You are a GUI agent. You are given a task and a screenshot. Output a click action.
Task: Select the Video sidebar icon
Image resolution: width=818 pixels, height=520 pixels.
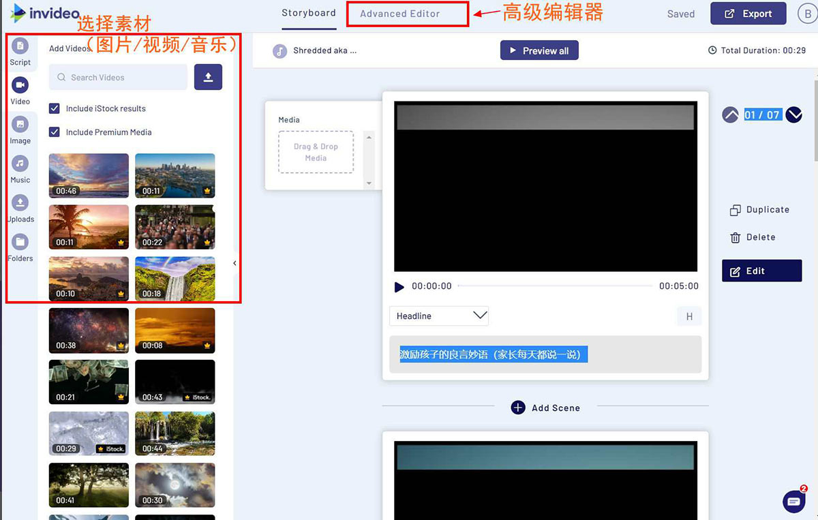(20, 85)
